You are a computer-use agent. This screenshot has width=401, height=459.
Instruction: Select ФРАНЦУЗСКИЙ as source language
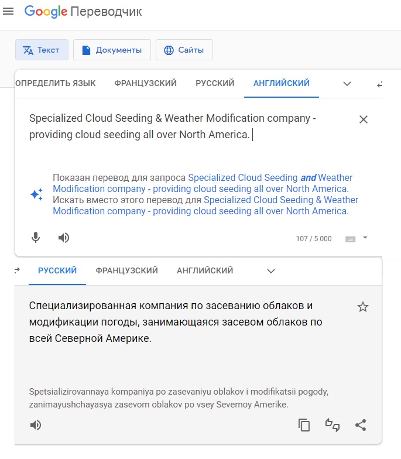click(145, 84)
